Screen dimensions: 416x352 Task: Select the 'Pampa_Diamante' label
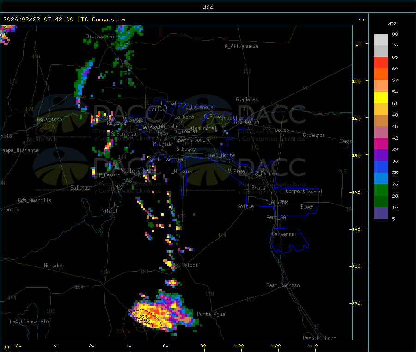19,150
